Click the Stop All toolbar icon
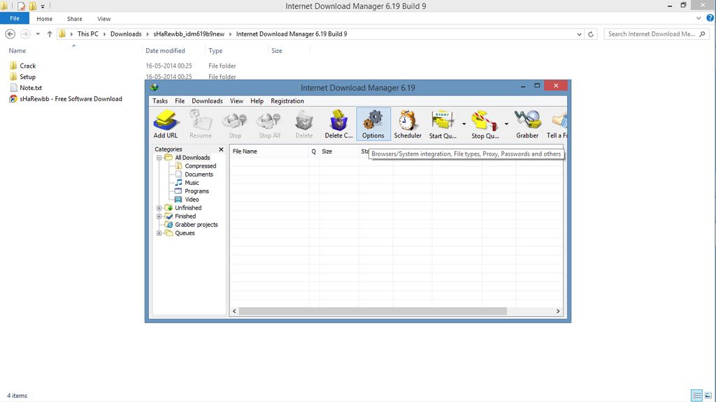716x402 pixels. click(x=269, y=124)
